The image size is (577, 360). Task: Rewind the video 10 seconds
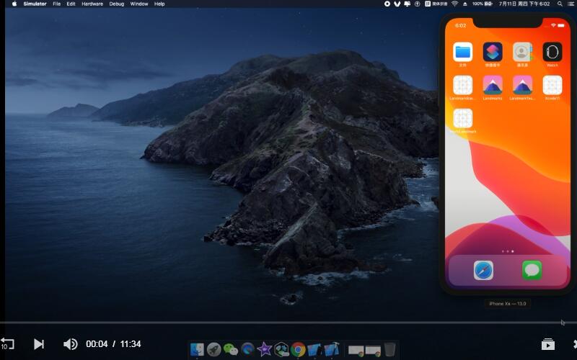(x=7, y=344)
